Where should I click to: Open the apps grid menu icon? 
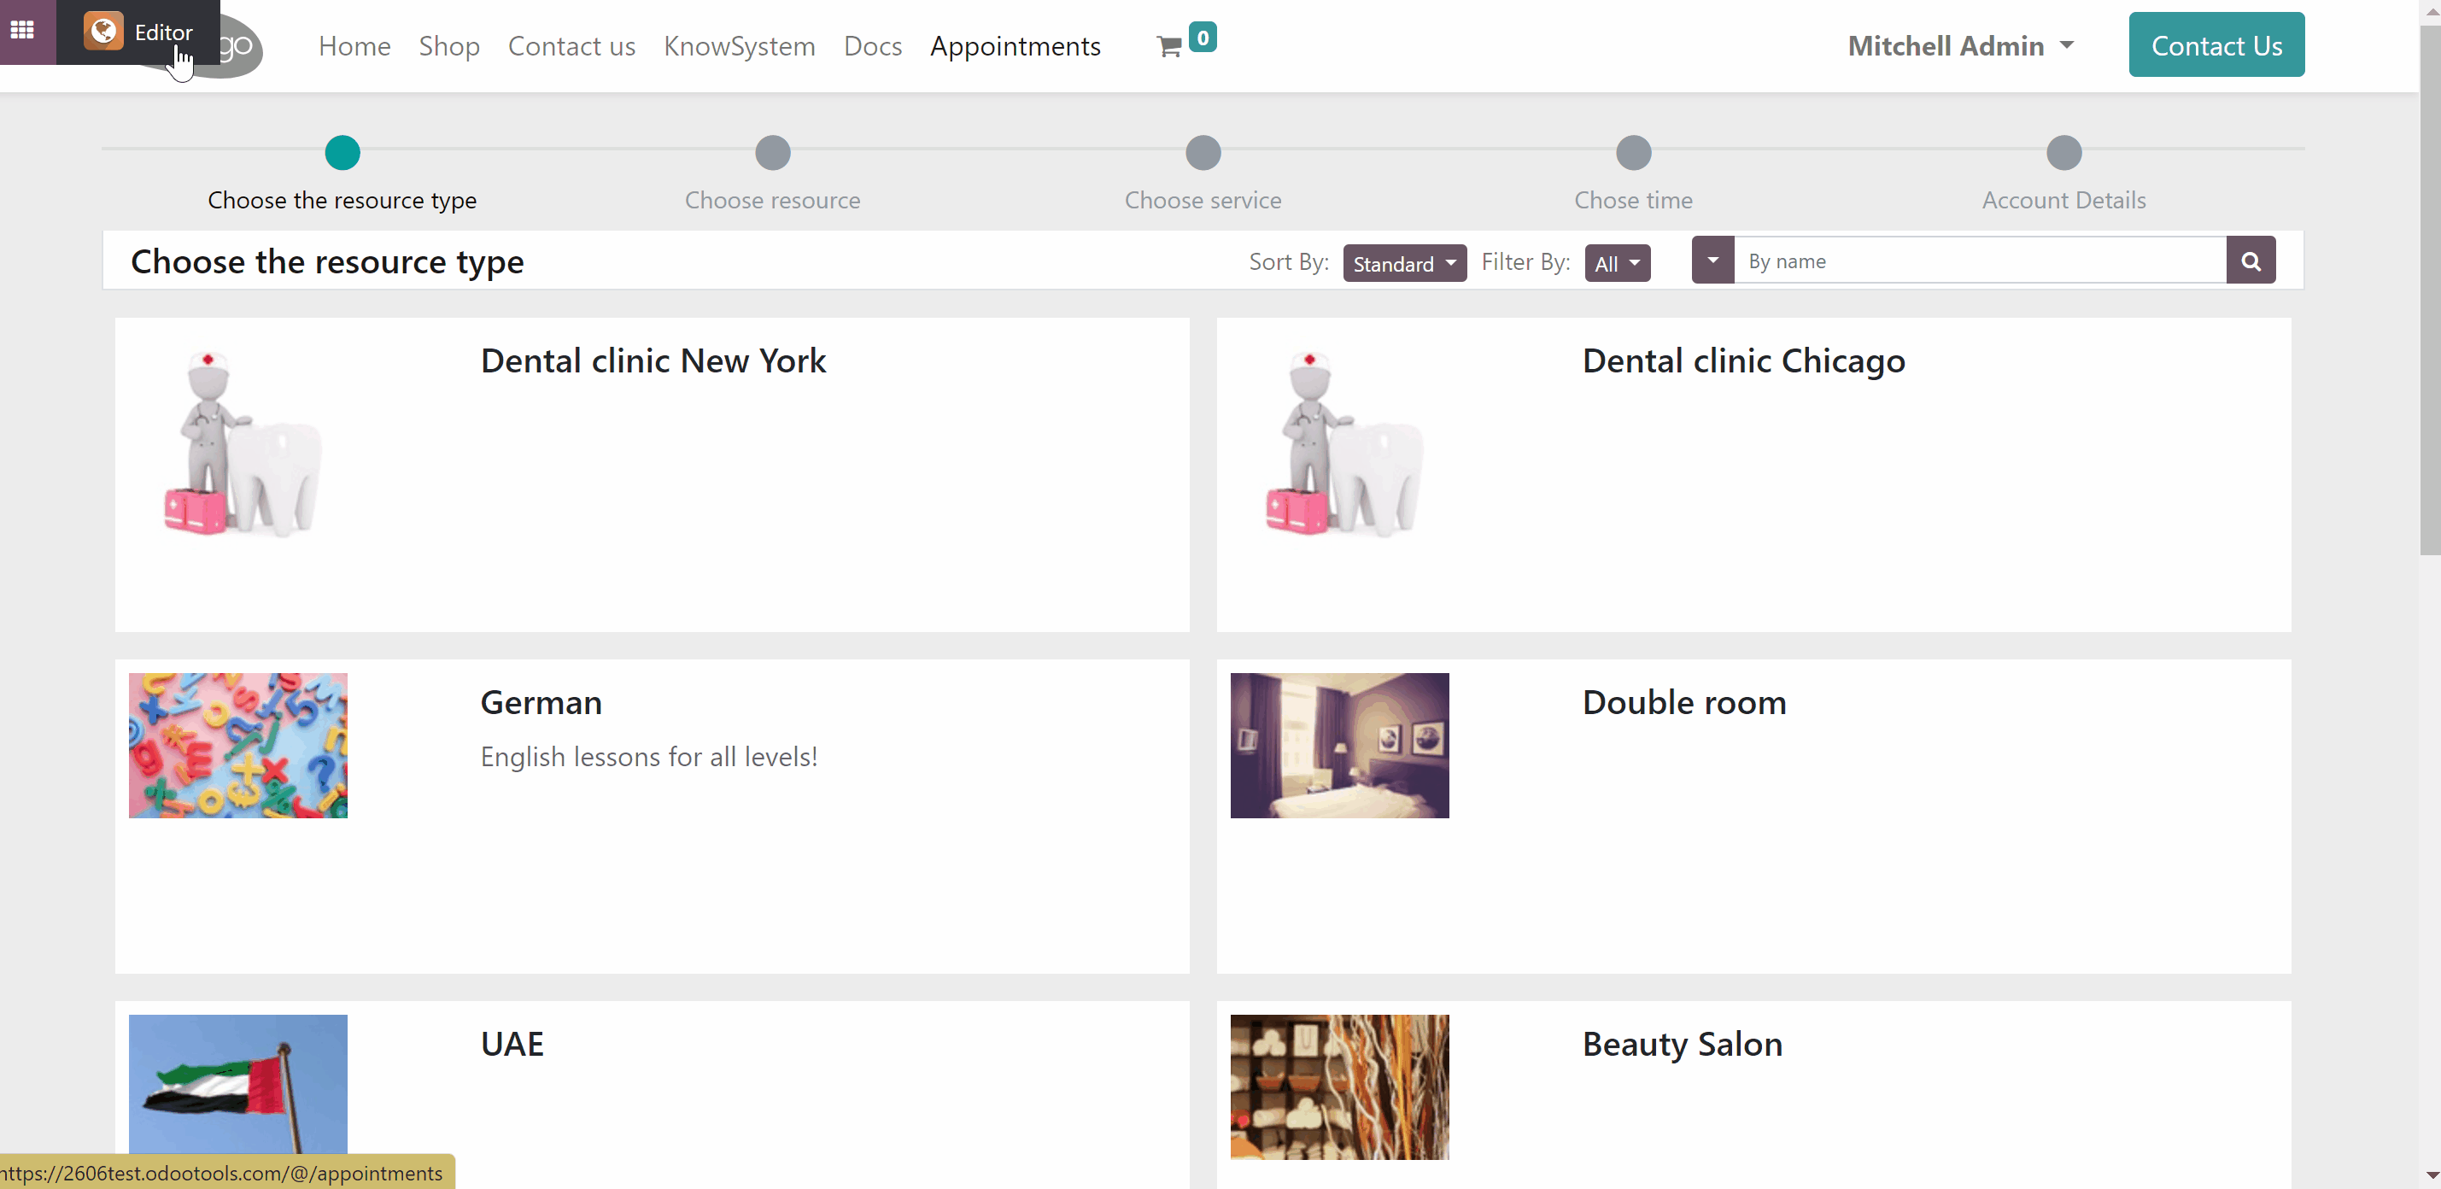tap(22, 30)
